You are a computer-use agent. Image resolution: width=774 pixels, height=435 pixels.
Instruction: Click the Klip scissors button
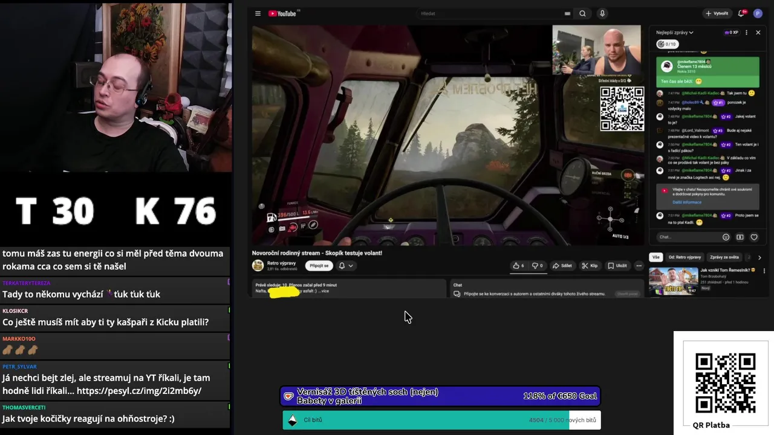590,265
